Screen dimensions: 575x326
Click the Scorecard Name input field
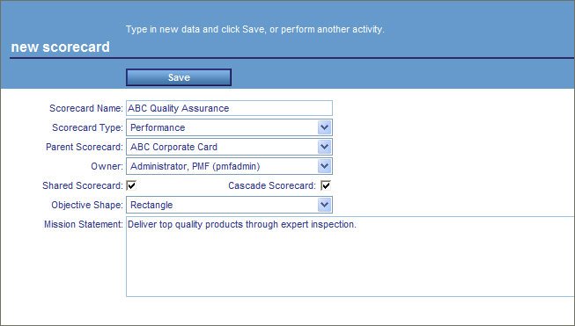click(229, 108)
